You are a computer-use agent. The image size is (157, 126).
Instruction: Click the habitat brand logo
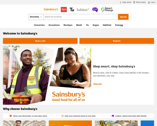(83, 10)
